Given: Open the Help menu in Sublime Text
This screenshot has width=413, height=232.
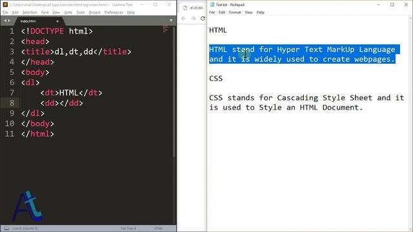Looking at the screenshot, I should click(x=131, y=12).
